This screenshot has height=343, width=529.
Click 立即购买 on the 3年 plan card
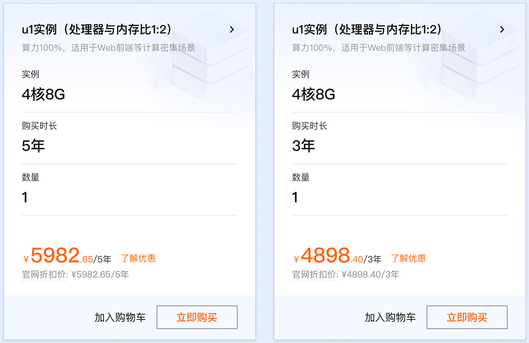tap(467, 317)
